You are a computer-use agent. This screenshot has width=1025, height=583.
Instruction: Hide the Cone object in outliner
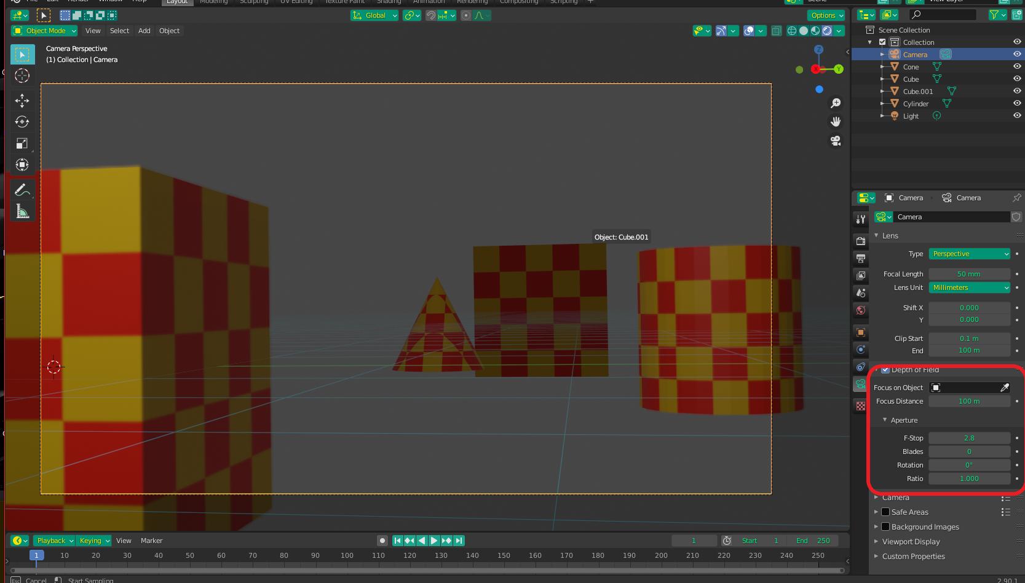click(1017, 66)
